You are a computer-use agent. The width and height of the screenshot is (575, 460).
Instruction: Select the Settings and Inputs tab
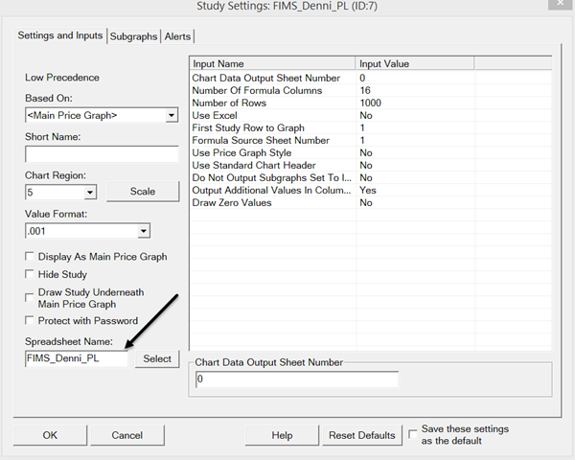tap(60, 36)
